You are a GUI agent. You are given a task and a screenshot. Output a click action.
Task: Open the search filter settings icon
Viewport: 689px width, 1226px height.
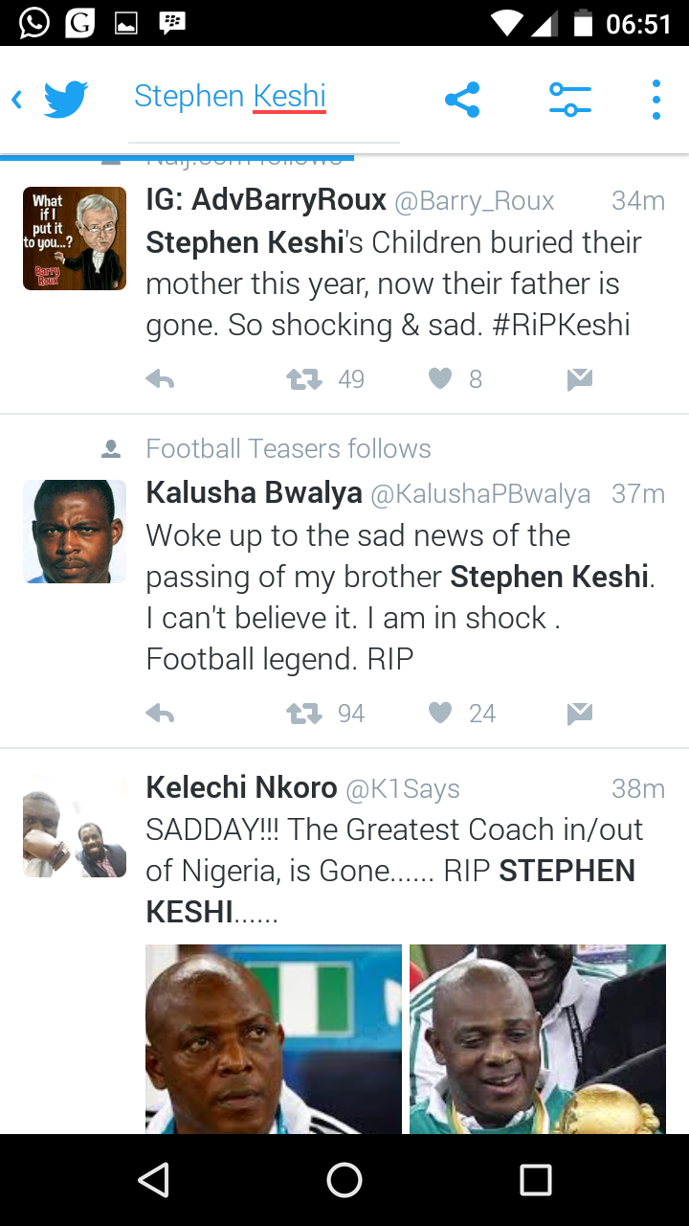click(x=570, y=100)
